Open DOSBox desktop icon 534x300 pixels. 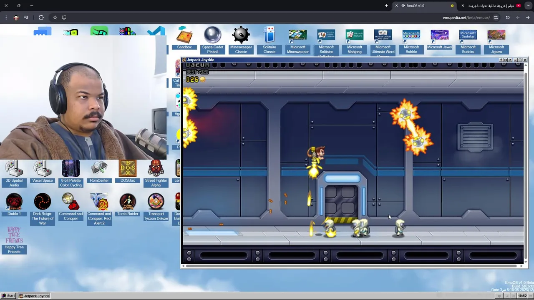pos(128,172)
